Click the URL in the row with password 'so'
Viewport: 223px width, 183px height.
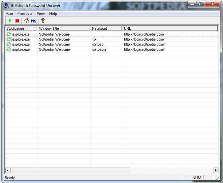(x=144, y=39)
